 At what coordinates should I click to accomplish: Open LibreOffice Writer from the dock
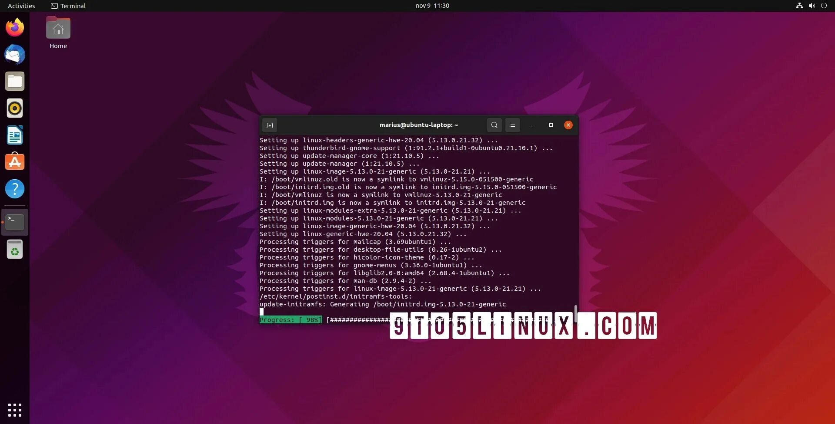click(15, 135)
